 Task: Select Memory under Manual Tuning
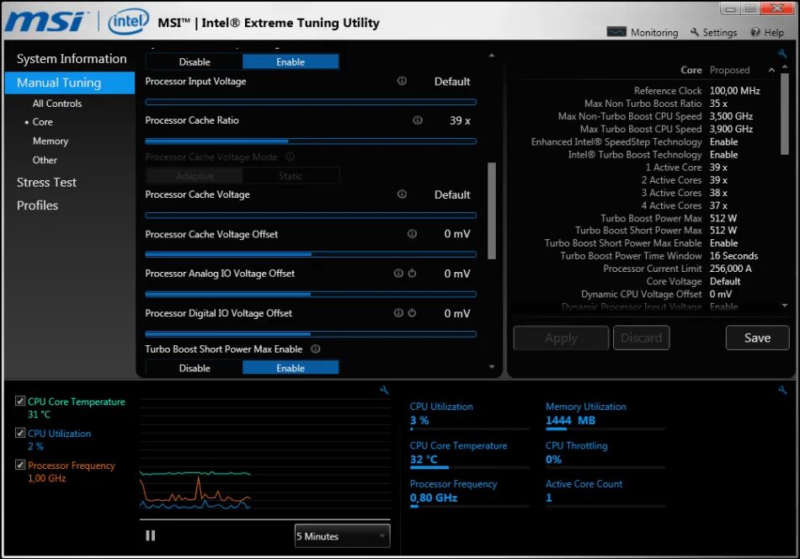click(50, 141)
